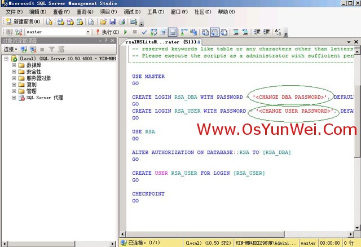Click the Change Connection icon beside the database combo
361x247 pixels.
pos(19,32)
